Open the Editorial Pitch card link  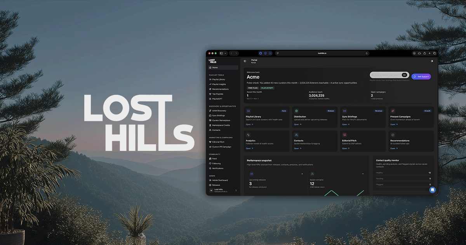coord(346,149)
